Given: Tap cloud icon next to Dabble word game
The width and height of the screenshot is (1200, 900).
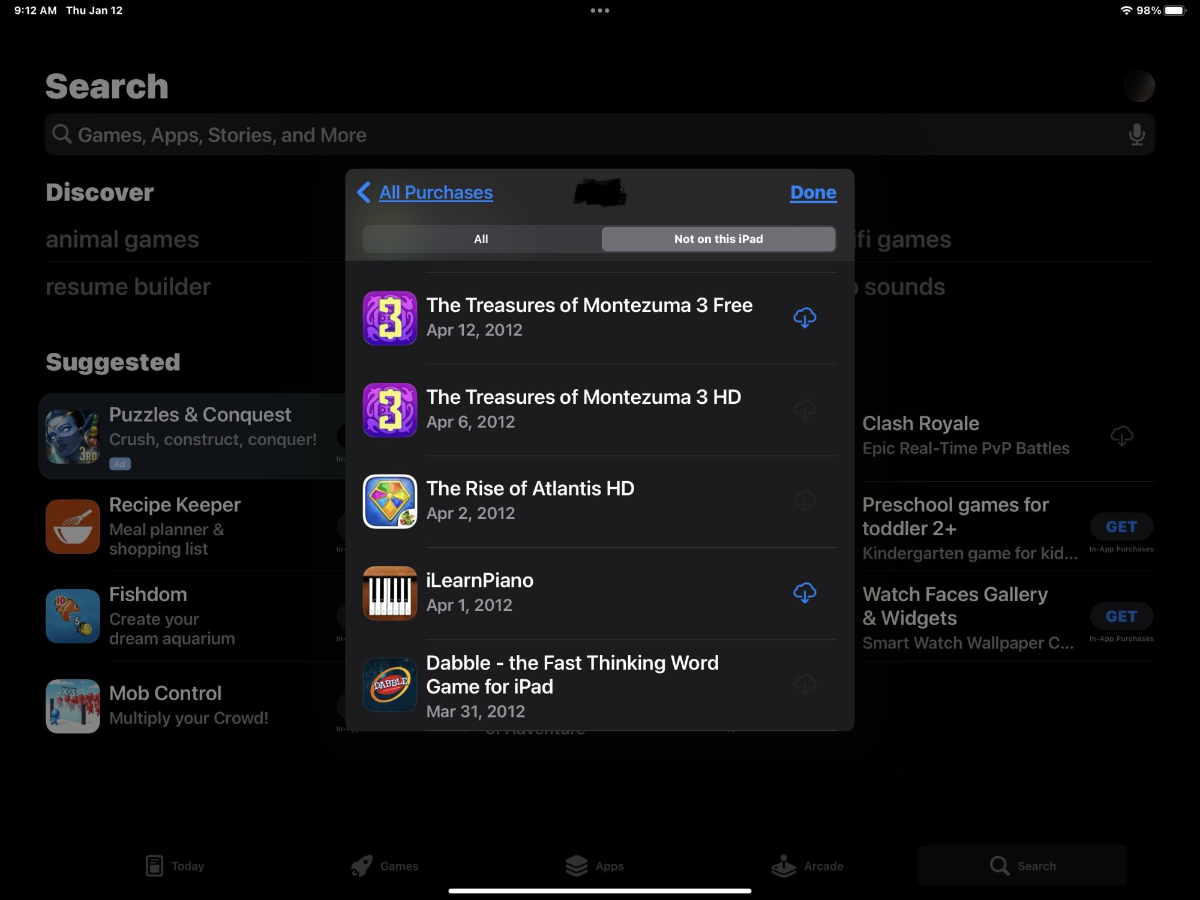Looking at the screenshot, I should [805, 684].
